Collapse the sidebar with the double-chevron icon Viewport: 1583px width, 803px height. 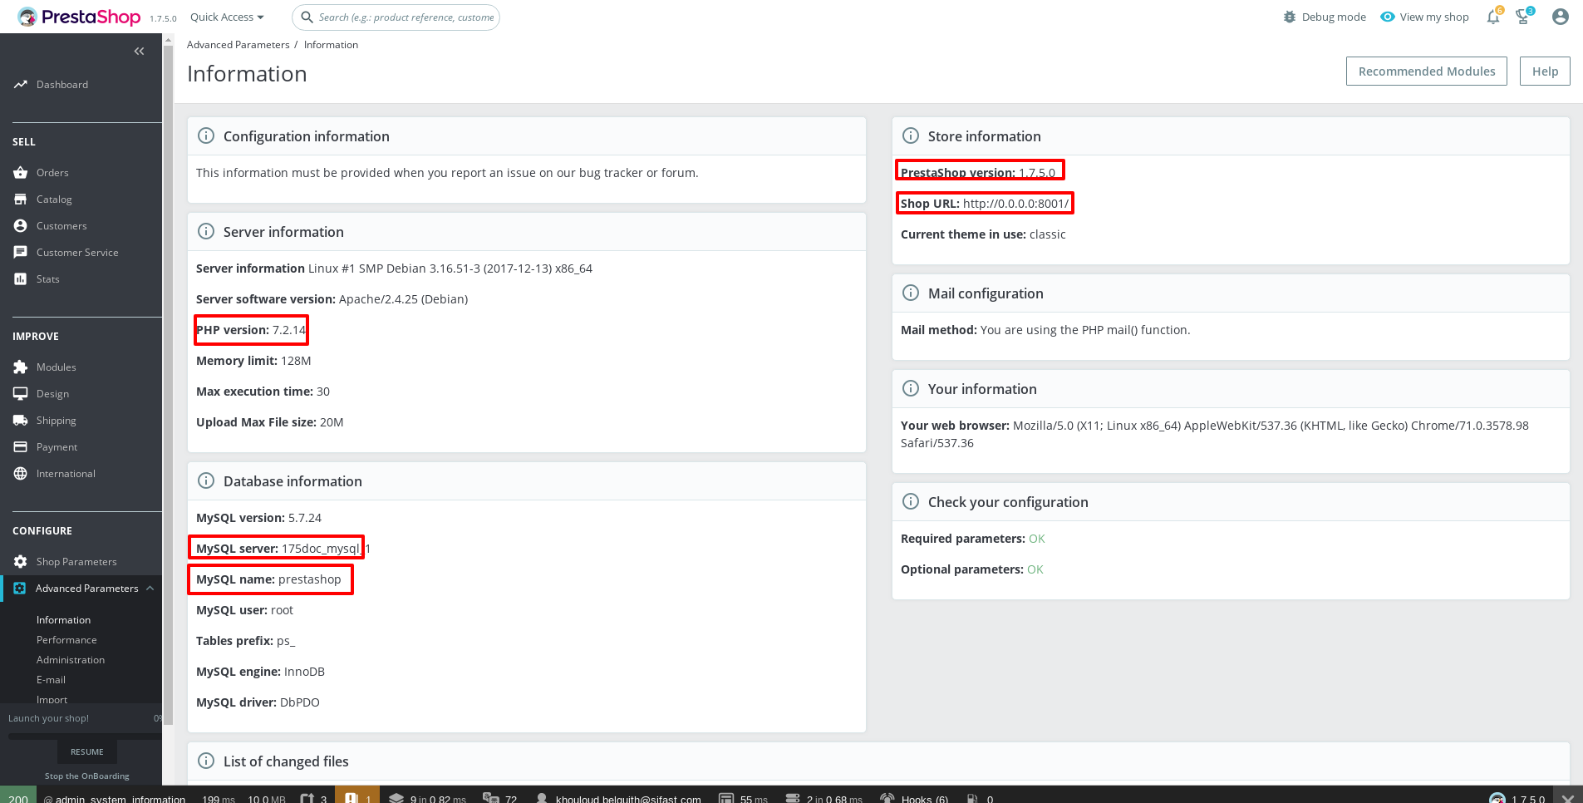point(139,52)
